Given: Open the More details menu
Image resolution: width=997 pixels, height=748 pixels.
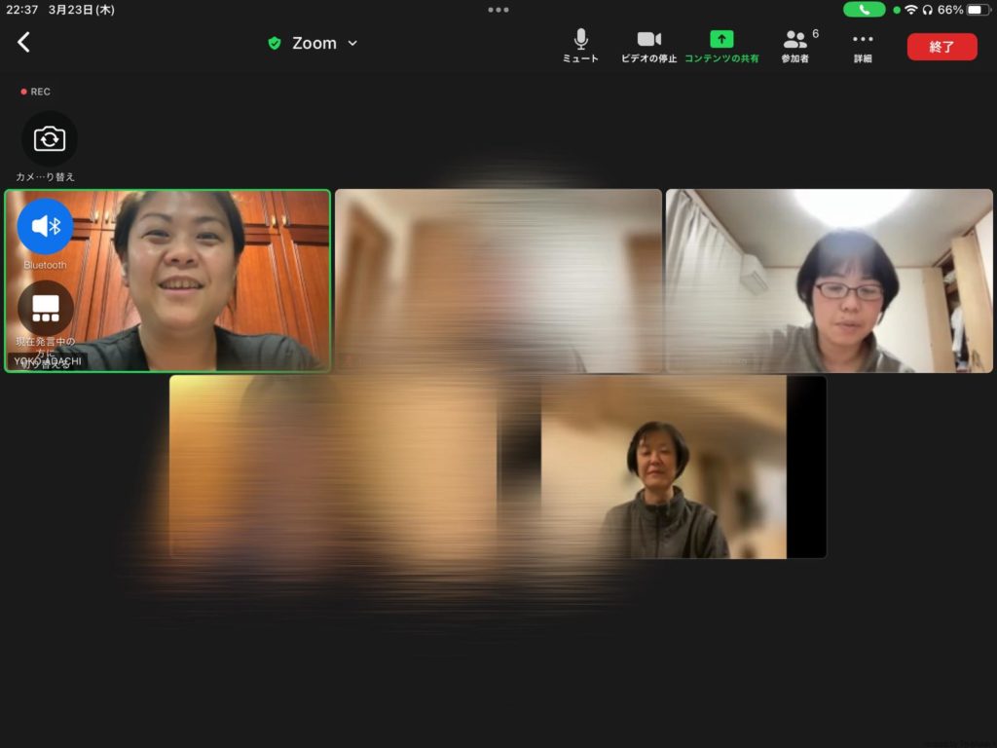Looking at the screenshot, I should coord(863,46).
